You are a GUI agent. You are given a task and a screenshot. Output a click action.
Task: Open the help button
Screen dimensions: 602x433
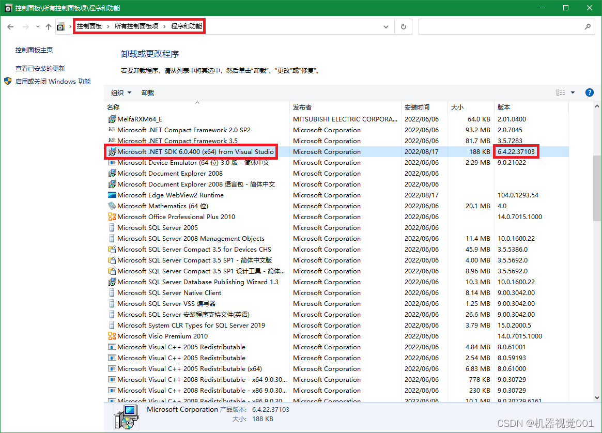click(x=589, y=92)
